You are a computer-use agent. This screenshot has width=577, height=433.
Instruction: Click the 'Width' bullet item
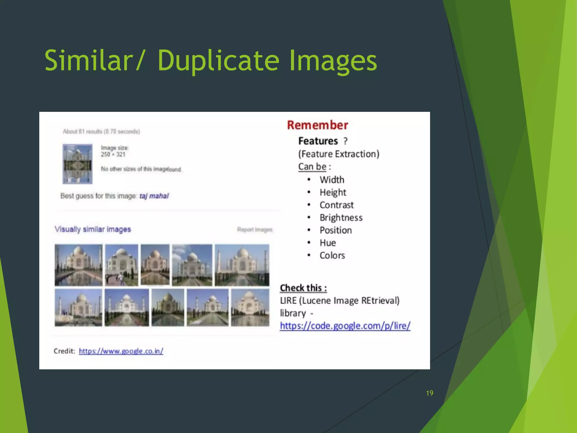coord(332,180)
